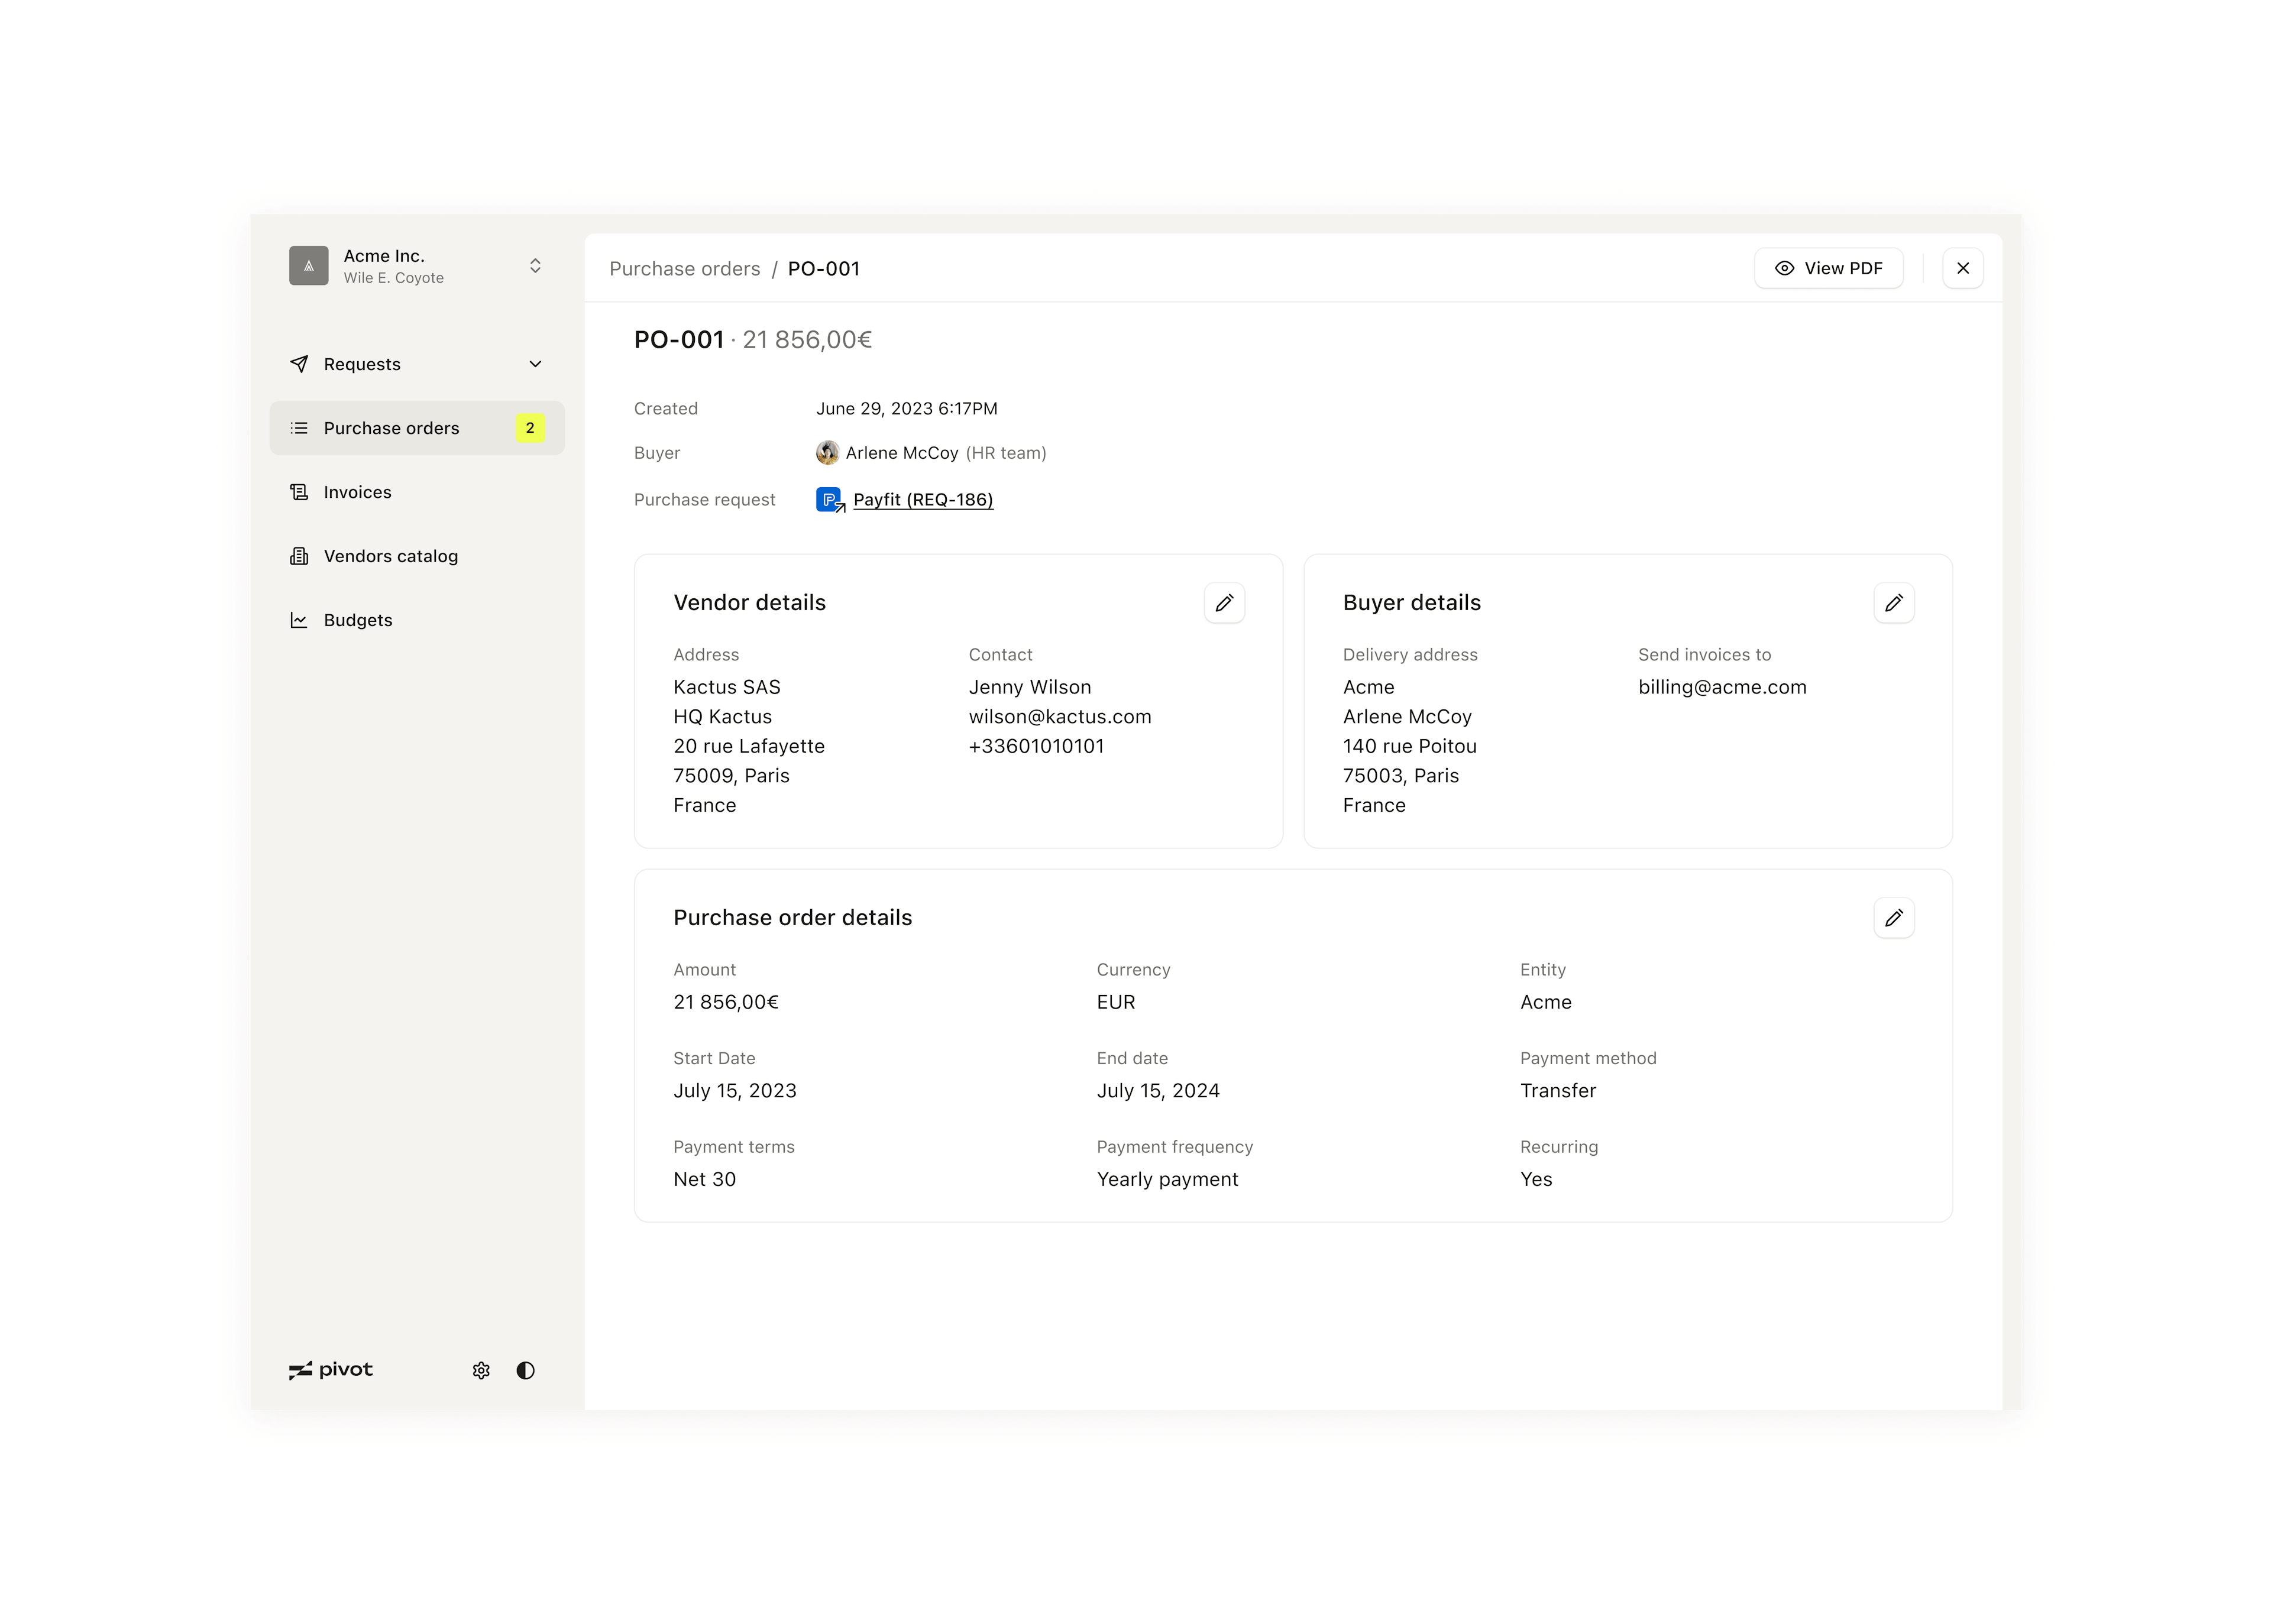Click the Purchase order details pencil icon
This screenshot has width=2271, height=1624.
click(1893, 918)
